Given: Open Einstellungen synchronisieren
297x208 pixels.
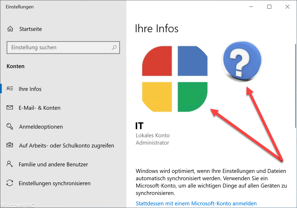Looking at the screenshot, I should click(x=55, y=183).
